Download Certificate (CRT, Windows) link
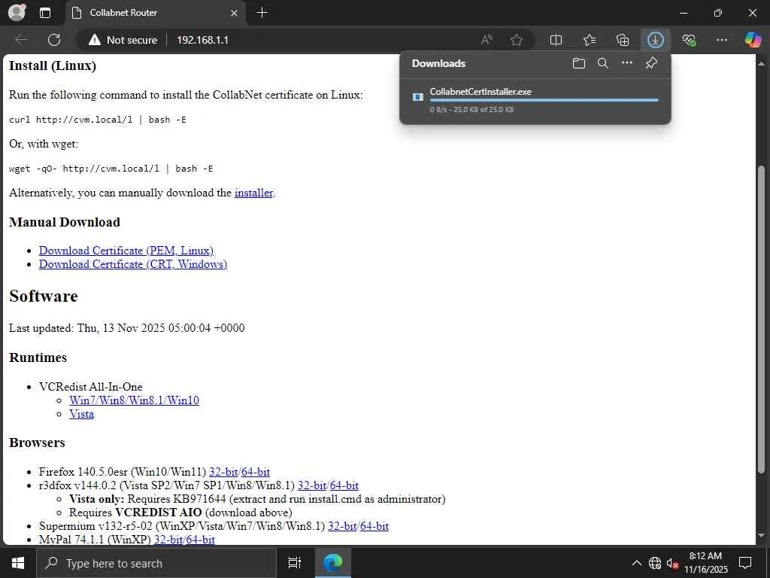The height and width of the screenshot is (578, 770). tap(133, 264)
